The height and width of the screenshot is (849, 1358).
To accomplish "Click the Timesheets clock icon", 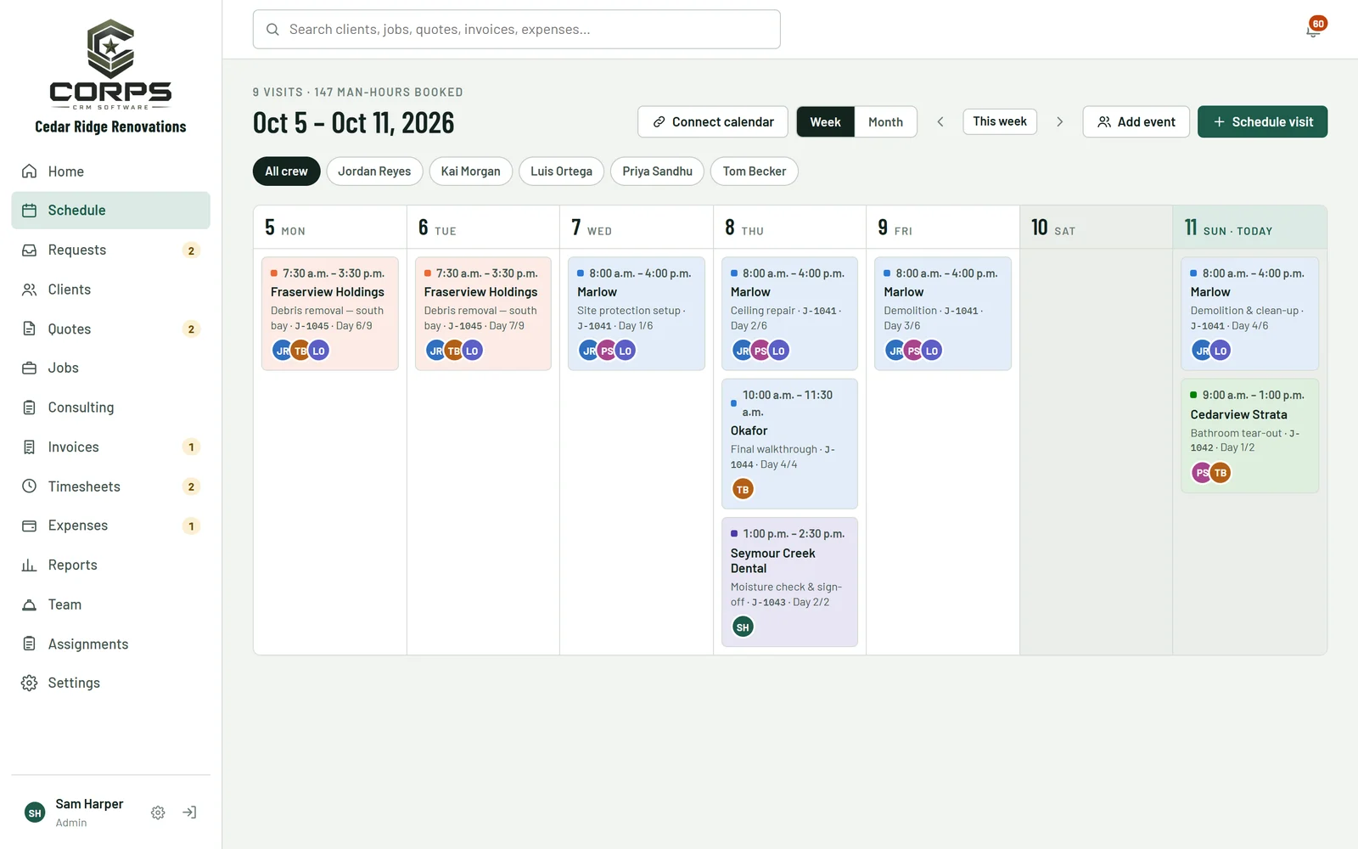I will (30, 486).
